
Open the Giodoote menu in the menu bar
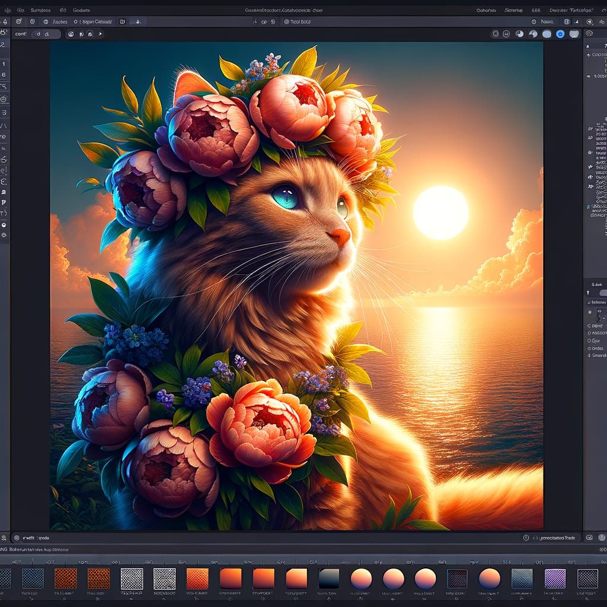(x=82, y=9)
